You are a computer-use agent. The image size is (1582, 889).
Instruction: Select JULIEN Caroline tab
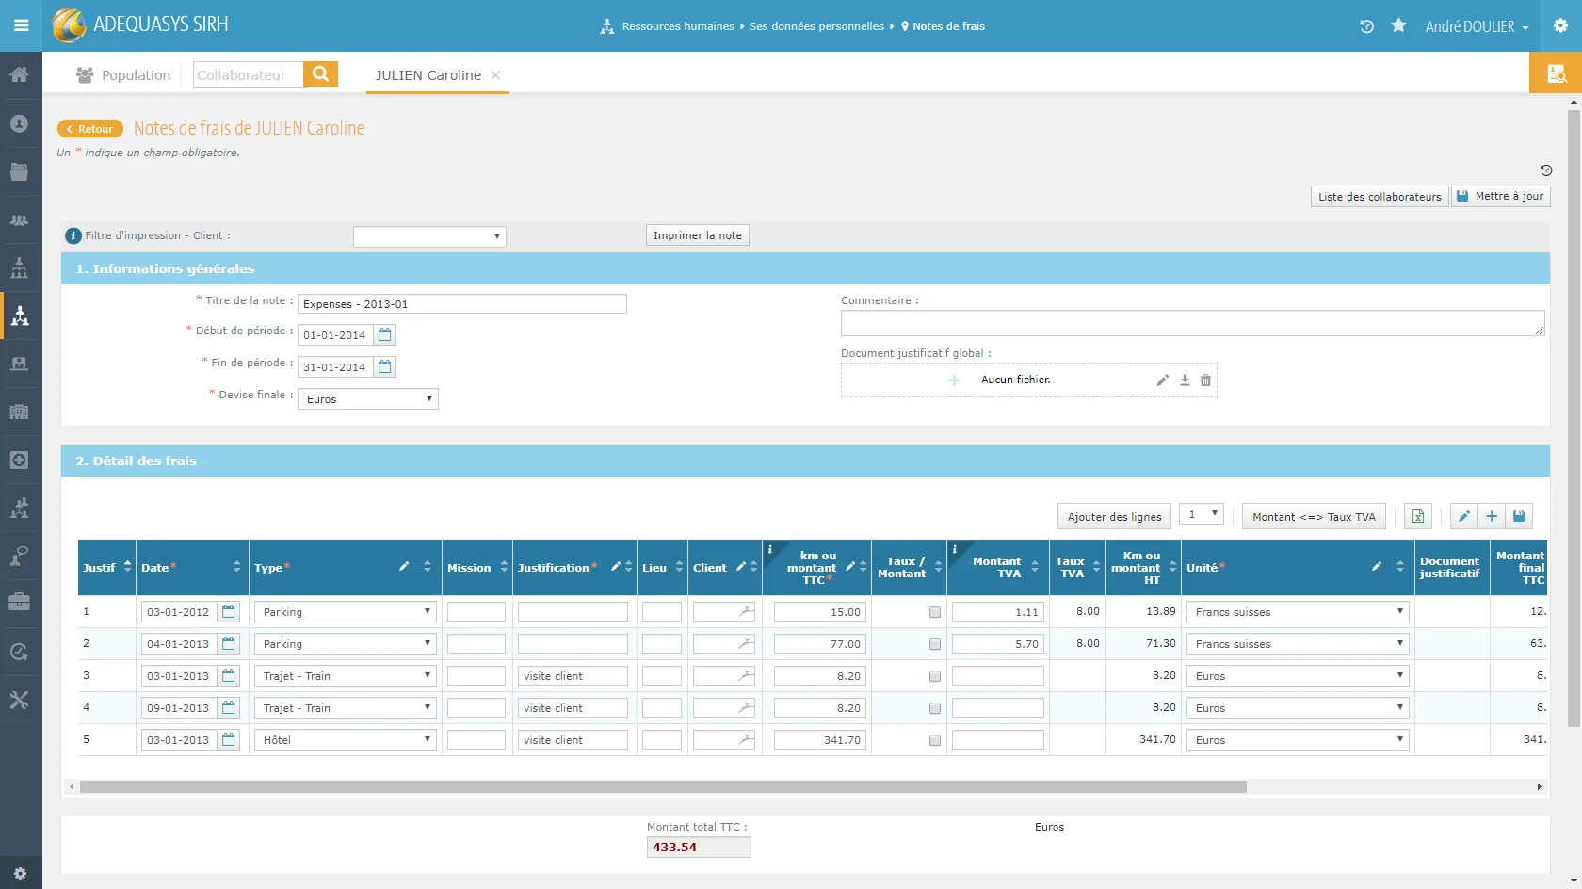pos(428,75)
